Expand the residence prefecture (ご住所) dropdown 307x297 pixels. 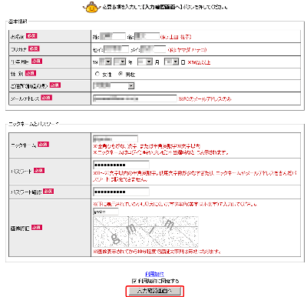click(114, 85)
